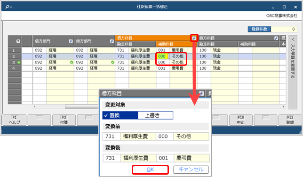Click the highlighted 000 cell in row 2
The height and width of the screenshot is (177, 303).
point(162,56)
